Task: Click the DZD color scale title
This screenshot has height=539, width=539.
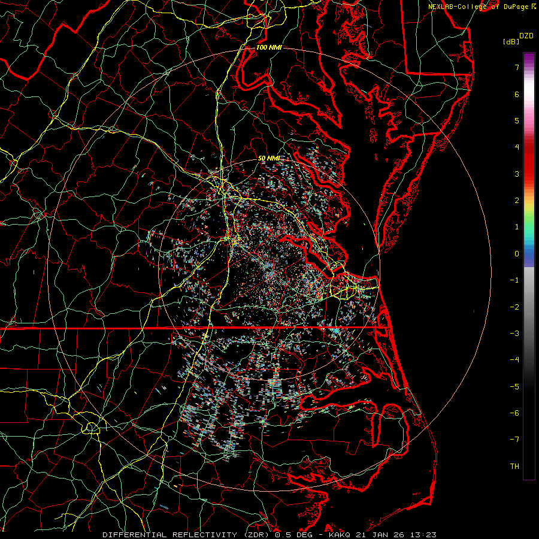Action: (x=526, y=36)
